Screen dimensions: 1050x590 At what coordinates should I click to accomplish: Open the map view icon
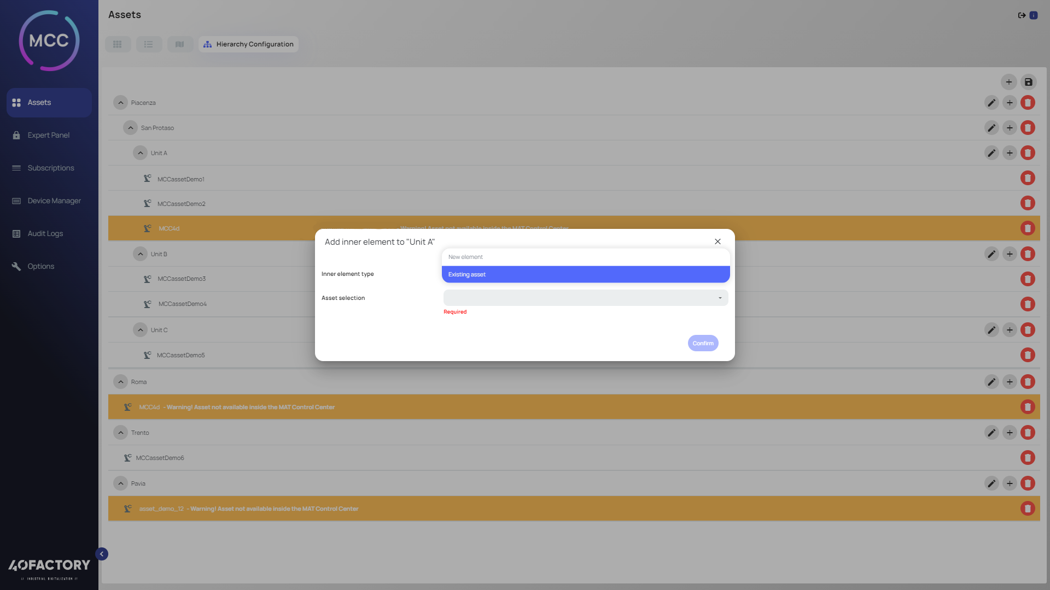pyautogui.click(x=180, y=44)
